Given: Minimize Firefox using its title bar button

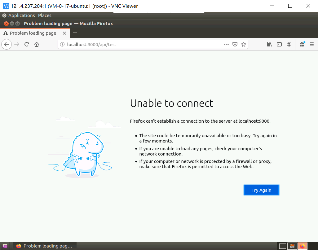Looking at the screenshot, I should pyautogui.click(x=12, y=24).
